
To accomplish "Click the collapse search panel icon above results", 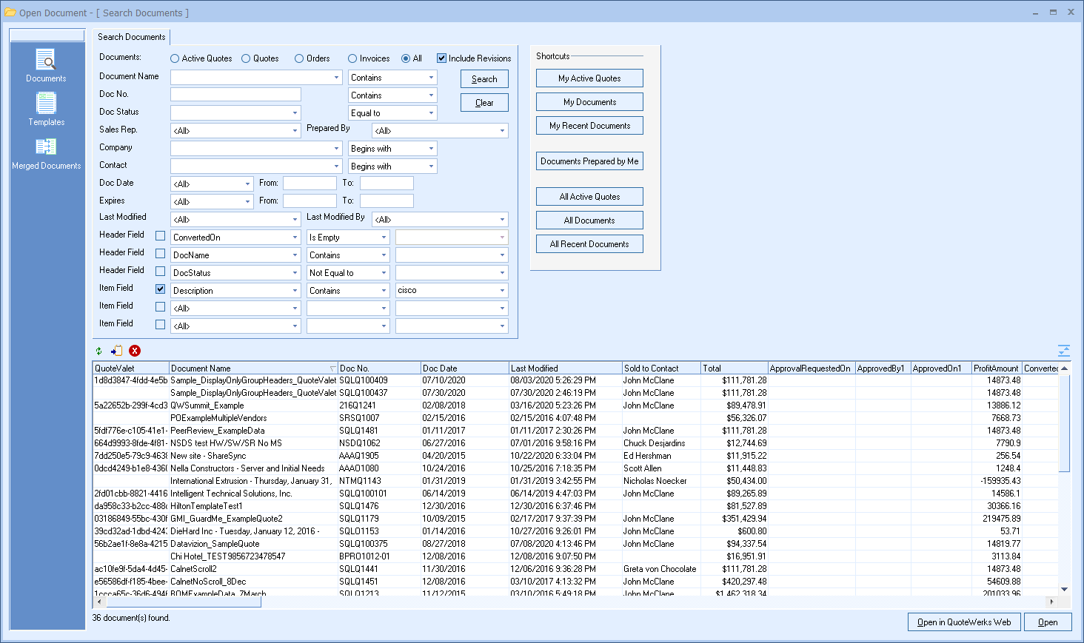I will (1063, 351).
